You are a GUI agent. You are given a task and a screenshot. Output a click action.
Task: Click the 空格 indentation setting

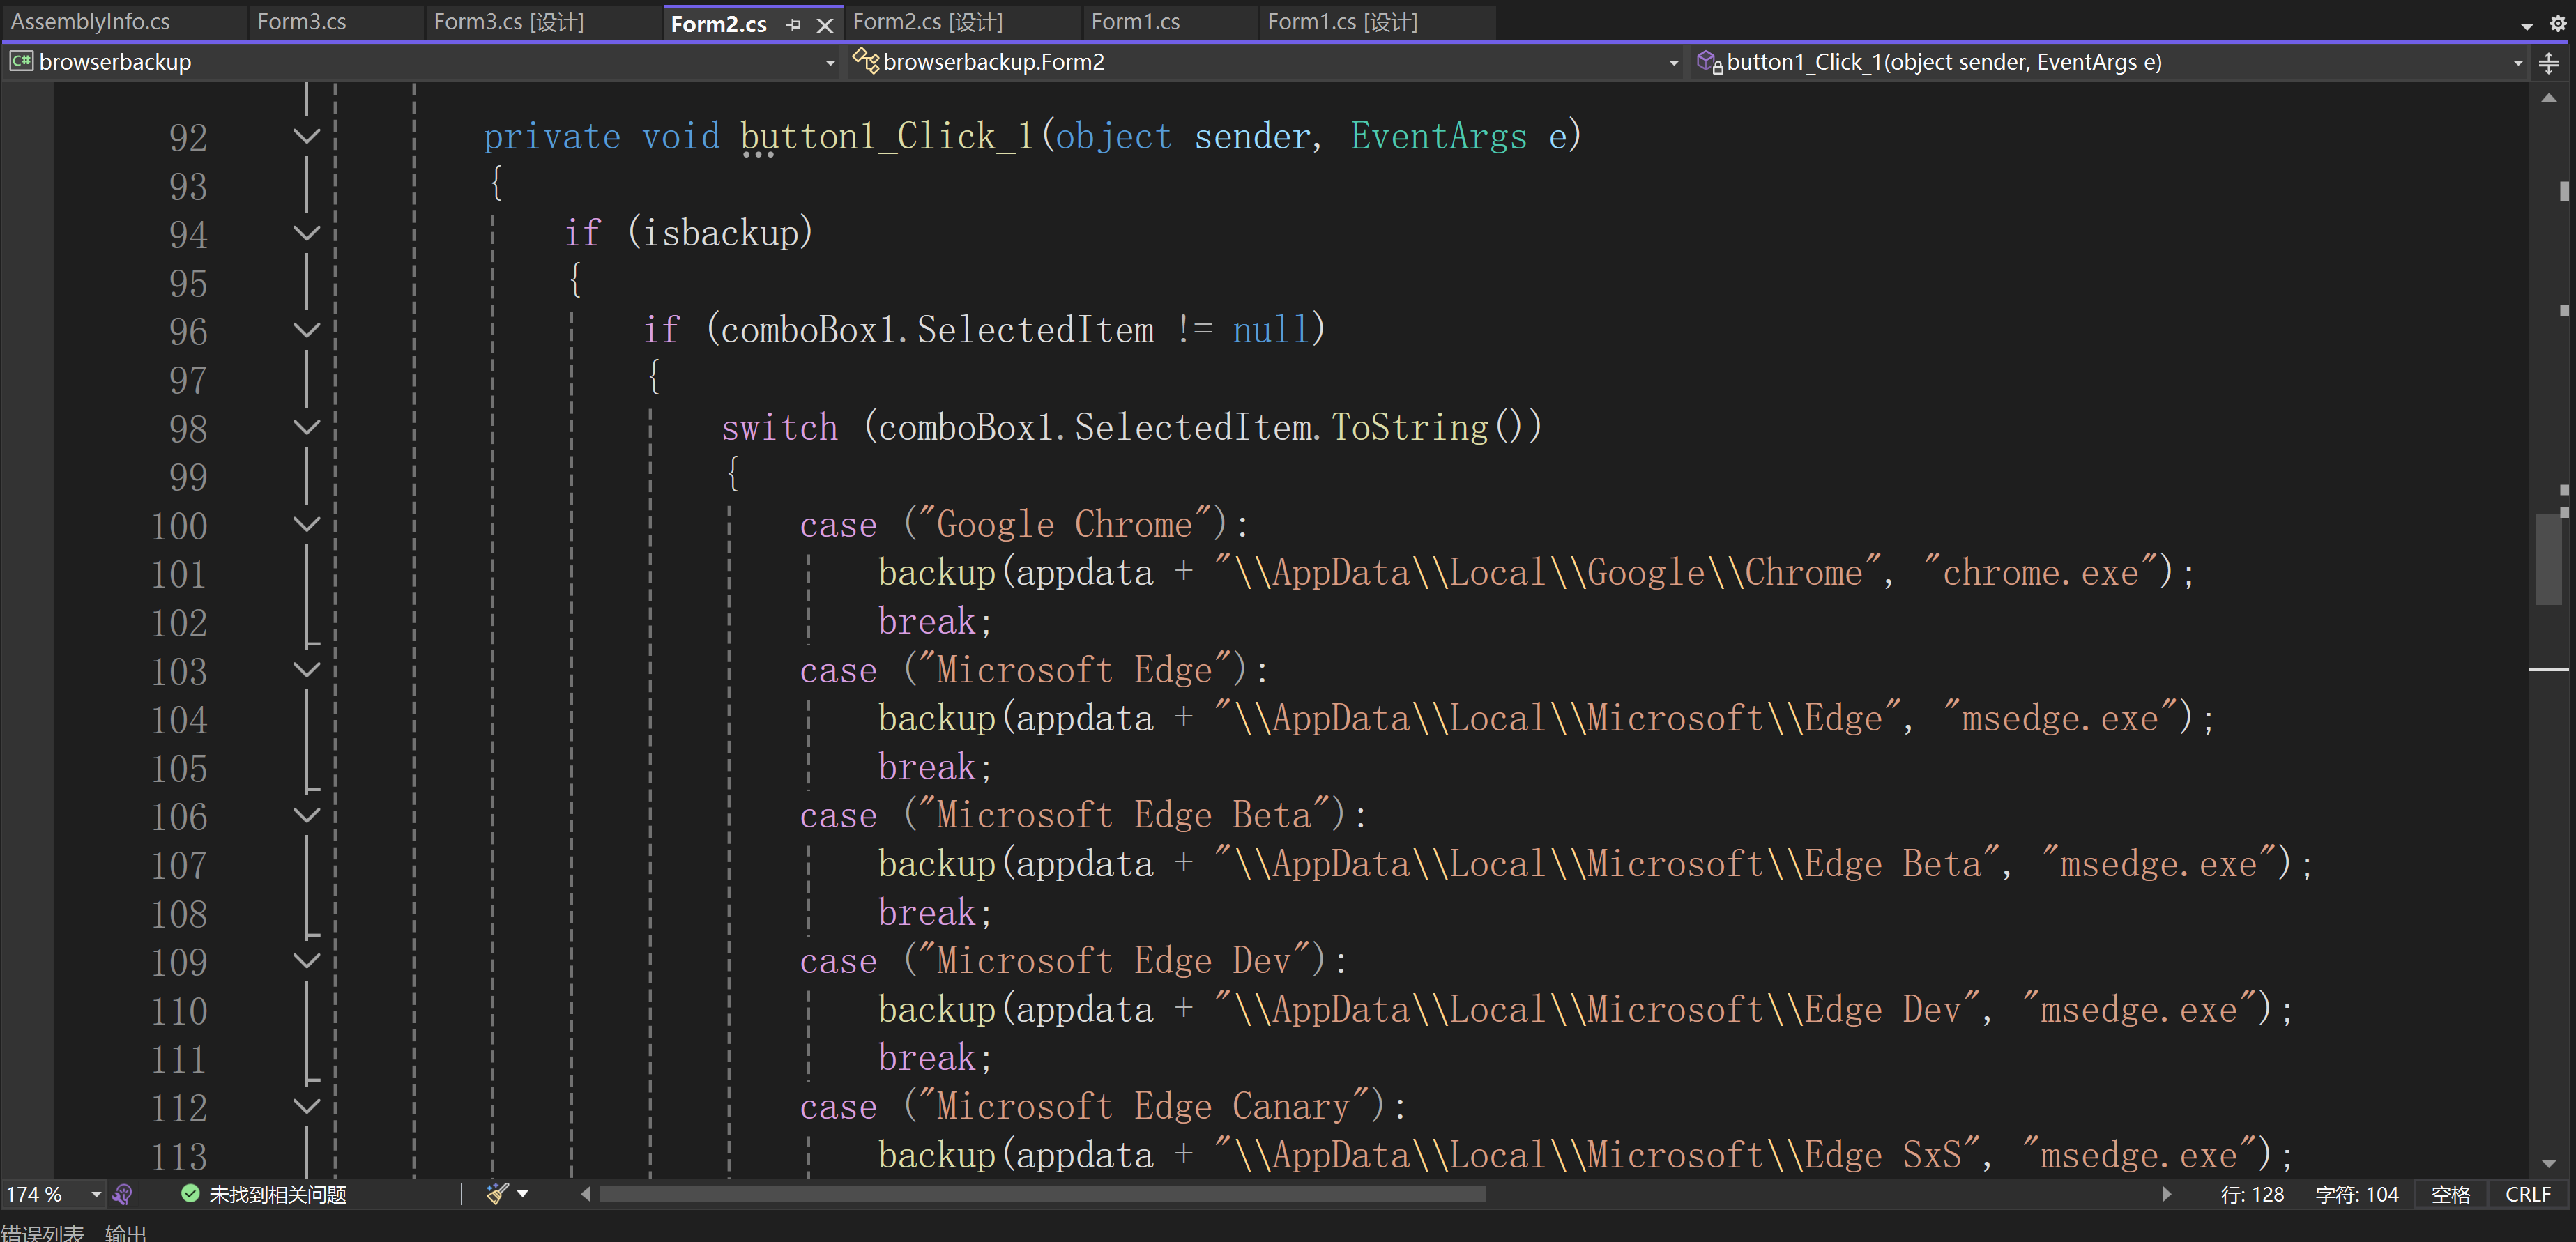[x=2450, y=1194]
